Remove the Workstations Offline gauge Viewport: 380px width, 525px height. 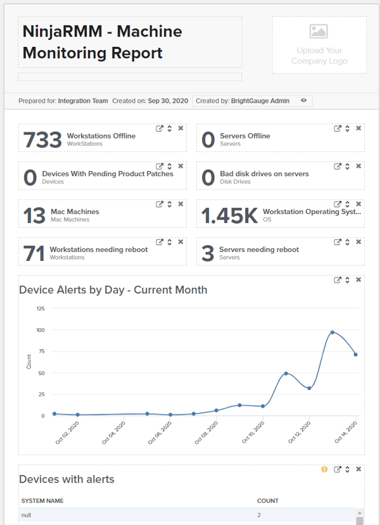pyautogui.click(x=180, y=128)
